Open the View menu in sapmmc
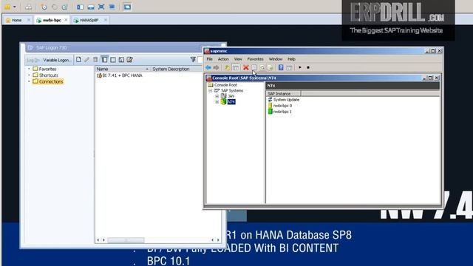This screenshot has height=266, width=473. (x=238, y=59)
